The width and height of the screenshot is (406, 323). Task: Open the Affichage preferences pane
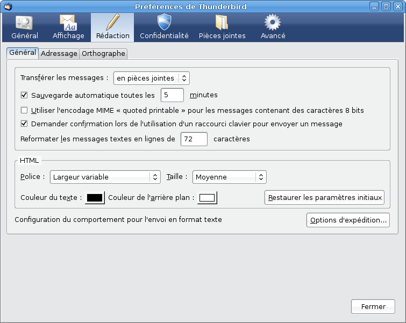pos(68,27)
